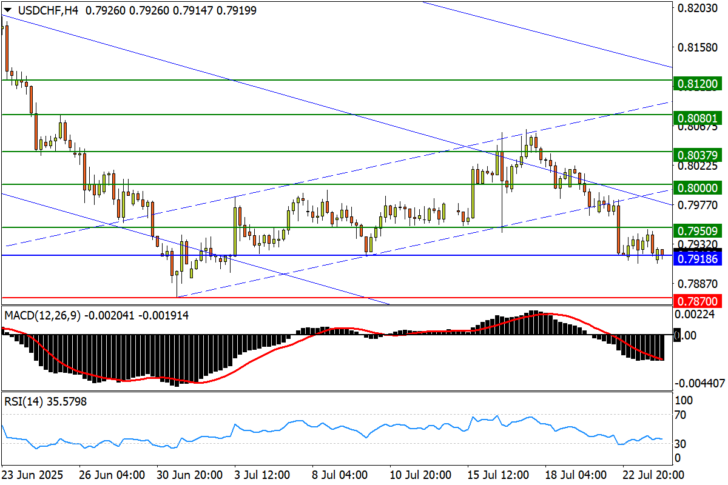Select the 0.80000 green price label

coord(698,189)
